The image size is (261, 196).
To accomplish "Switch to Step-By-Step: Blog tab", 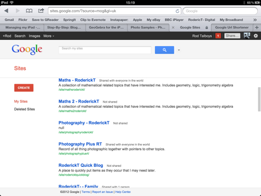I will (x=64, y=28).
